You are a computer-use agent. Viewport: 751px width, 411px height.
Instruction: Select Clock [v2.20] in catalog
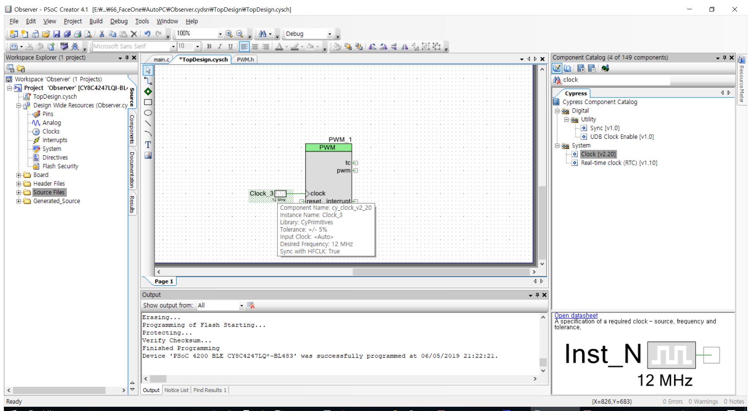(598, 154)
